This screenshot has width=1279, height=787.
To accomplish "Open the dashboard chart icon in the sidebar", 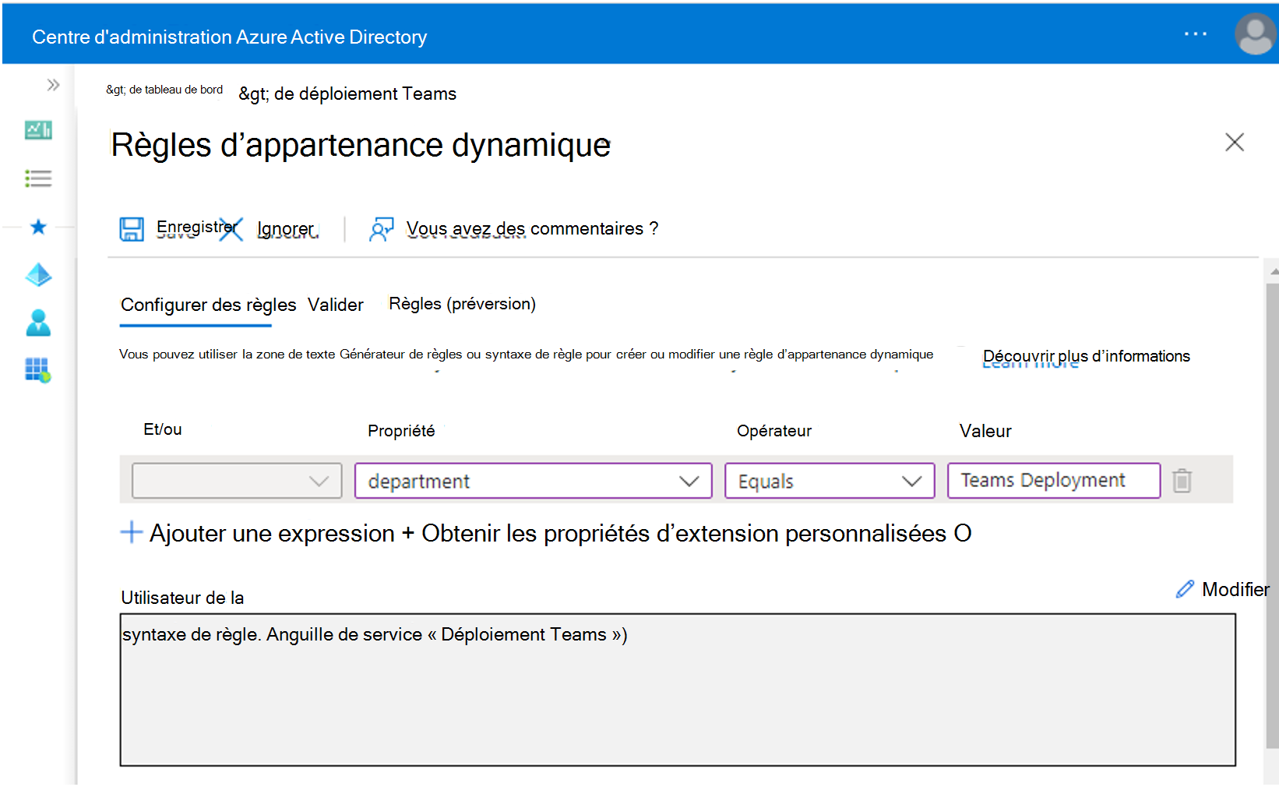I will 38,130.
